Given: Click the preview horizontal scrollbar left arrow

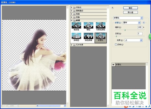Looking at the screenshot, I should click(x=37, y=106).
